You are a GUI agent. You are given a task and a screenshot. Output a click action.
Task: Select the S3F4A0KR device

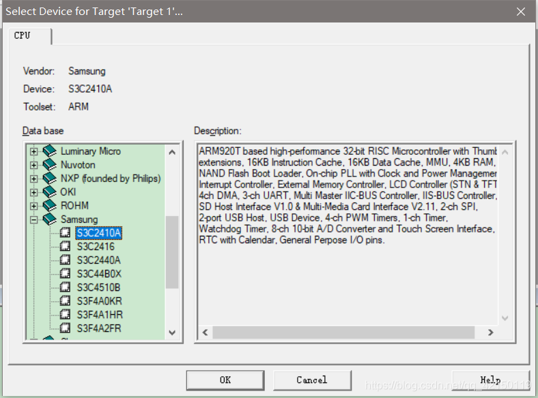pyautogui.click(x=100, y=301)
